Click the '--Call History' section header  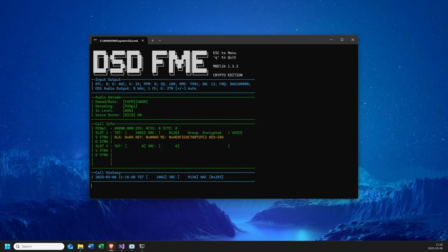[x=106, y=173]
